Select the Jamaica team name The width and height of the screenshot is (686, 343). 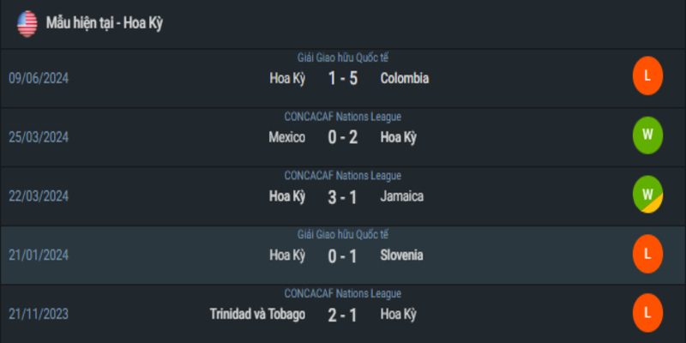[402, 196]
